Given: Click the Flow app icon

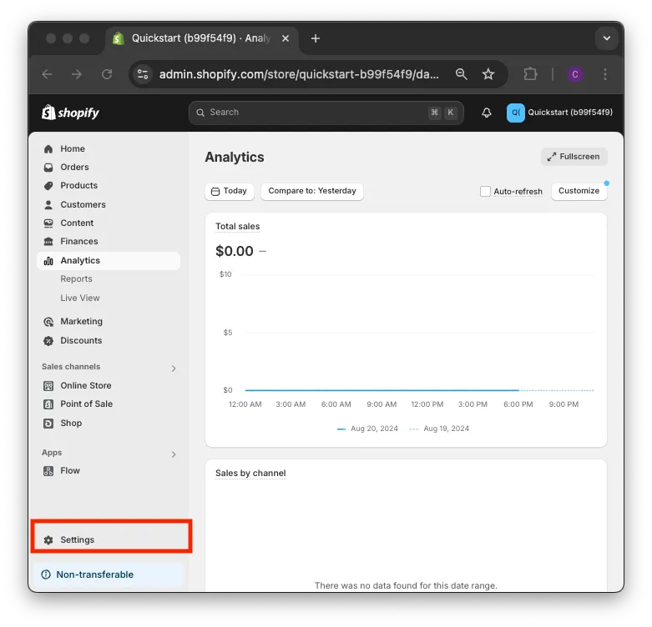Looking at the screenshot, I should tap(48, 471).
